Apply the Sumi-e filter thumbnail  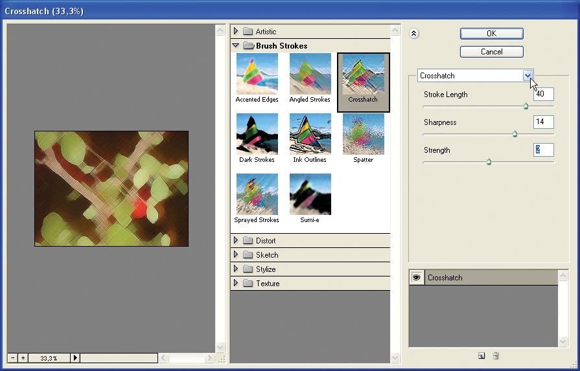click(x=310, y=194)
